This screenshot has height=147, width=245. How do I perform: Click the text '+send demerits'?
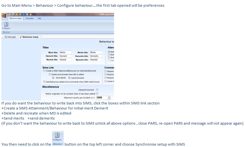pos(41,118)
